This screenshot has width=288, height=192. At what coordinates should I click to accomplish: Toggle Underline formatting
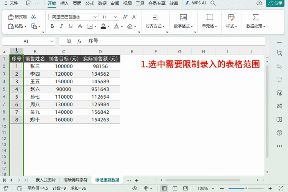(71, 26)
